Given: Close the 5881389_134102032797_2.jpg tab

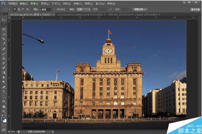Looking at the screenshot, I should tap(160, 15).
